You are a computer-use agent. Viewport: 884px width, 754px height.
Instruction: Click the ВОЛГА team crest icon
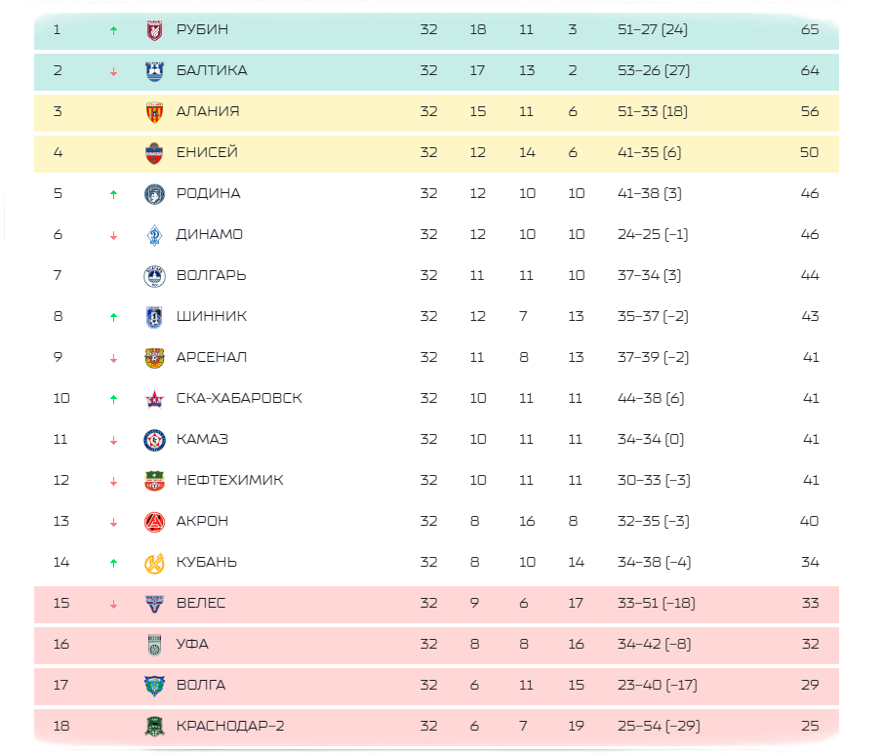point(154,687)
